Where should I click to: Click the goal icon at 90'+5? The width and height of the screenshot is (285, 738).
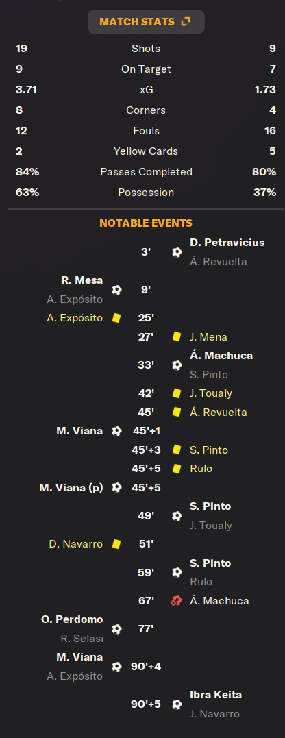(x=176, y=704)
